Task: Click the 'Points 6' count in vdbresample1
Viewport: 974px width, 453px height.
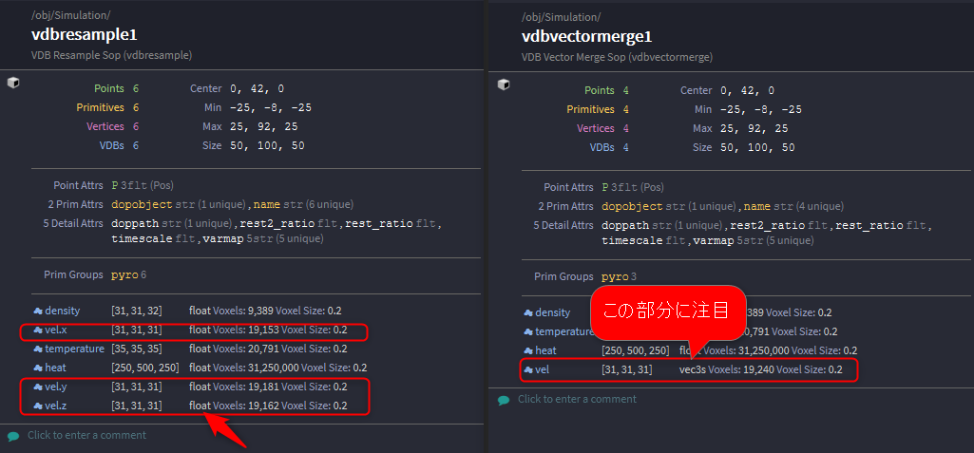Action: tap(116, 88)
